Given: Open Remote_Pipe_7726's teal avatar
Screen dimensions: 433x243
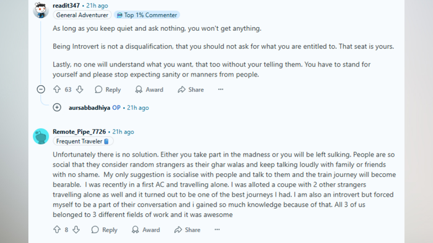Looking at the screenshot, I should click(x=41, y=136).
